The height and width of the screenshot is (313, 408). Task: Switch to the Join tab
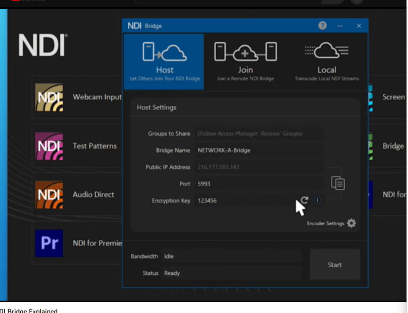[x=245, y=62]
